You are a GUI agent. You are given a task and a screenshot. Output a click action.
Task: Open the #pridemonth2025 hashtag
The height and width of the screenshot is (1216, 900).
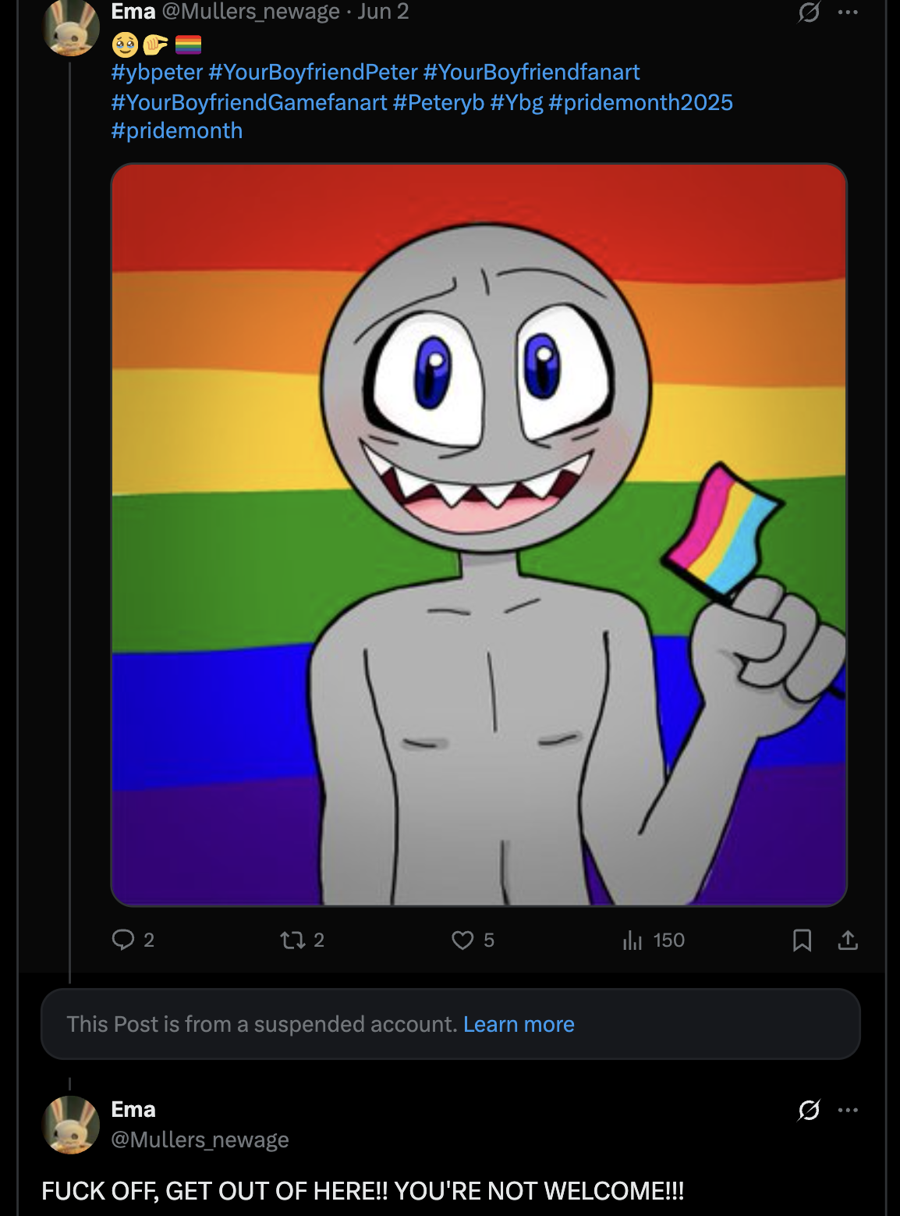coord(640,102)
